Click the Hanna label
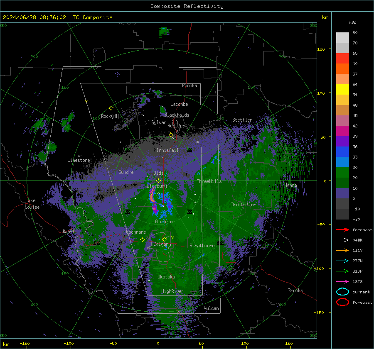The image size is (374, 349). (x=290, y=185)
